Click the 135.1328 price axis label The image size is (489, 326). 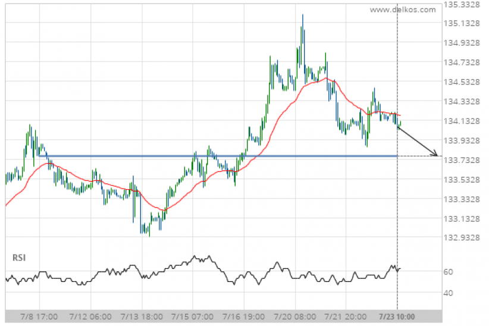click(462, 23)
